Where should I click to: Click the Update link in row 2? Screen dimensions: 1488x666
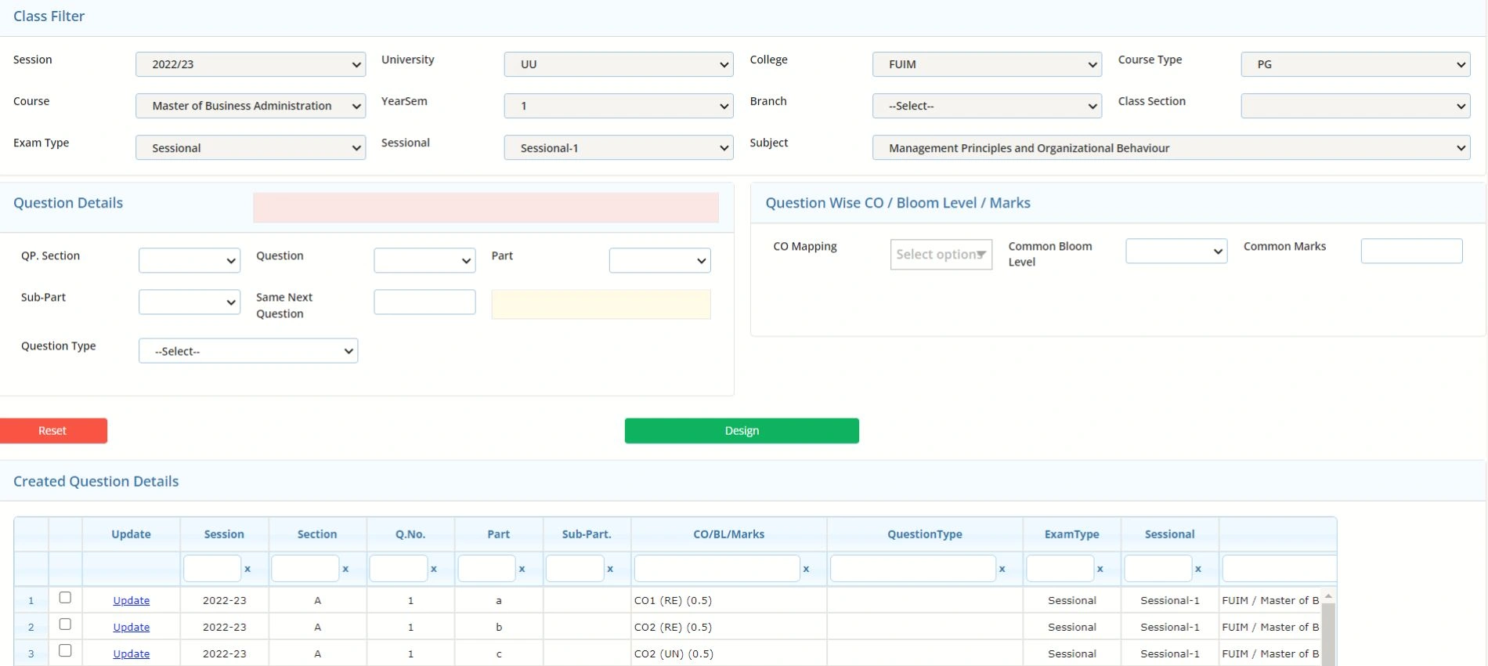131,627
